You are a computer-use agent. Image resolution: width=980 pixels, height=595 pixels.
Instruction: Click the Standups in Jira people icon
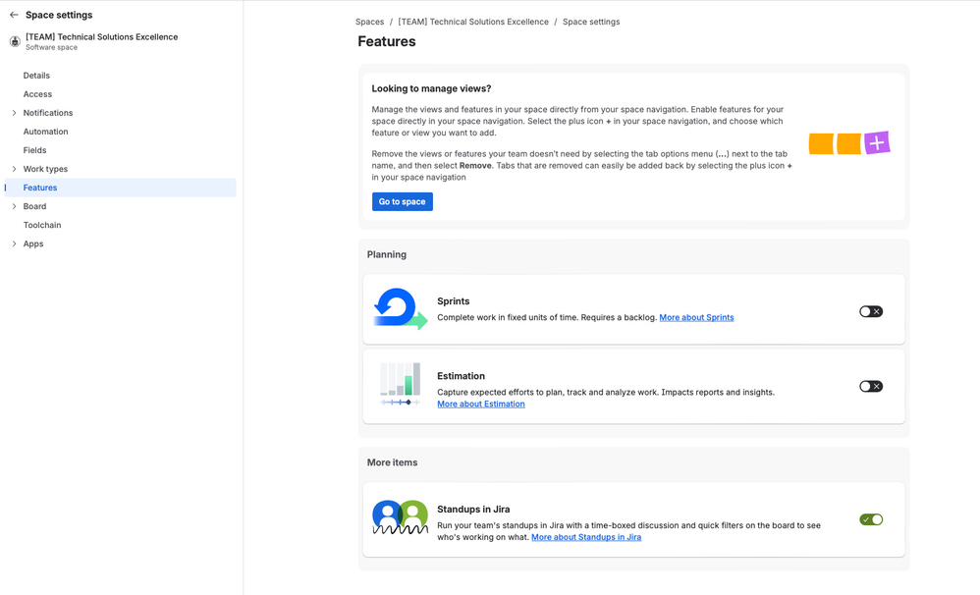tap(400, 517)
